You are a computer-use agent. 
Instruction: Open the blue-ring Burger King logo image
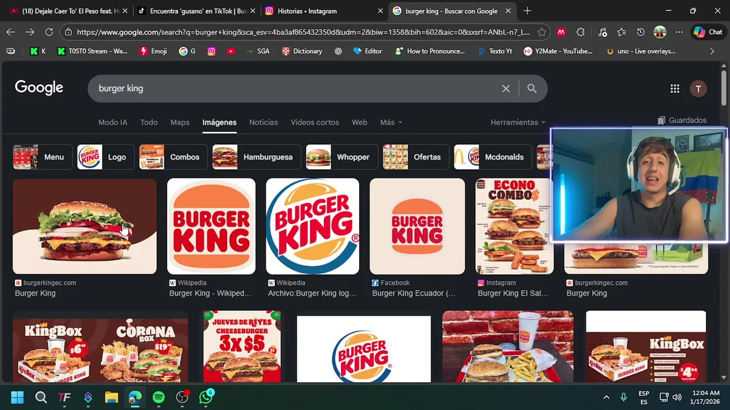tap(313, 226)
